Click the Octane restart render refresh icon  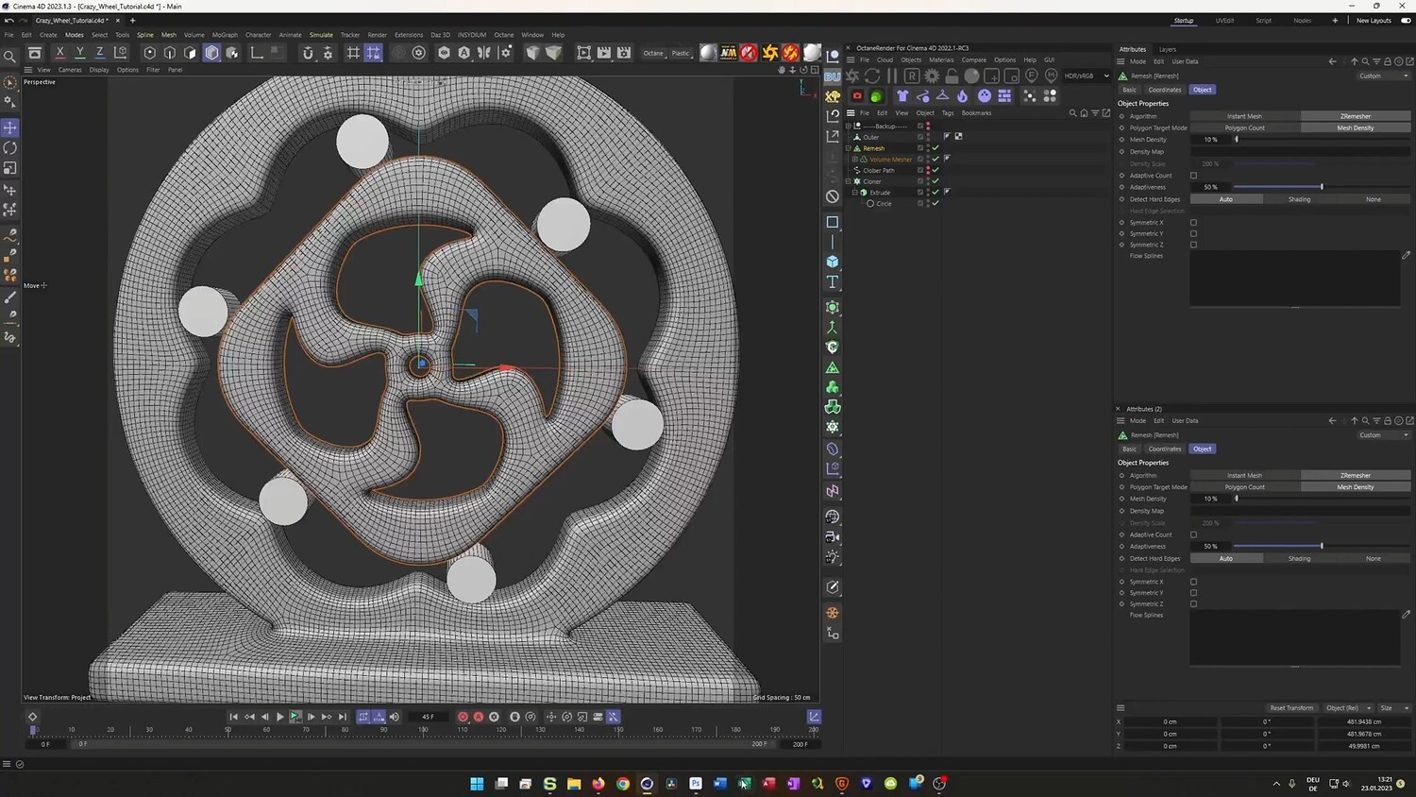872,76
